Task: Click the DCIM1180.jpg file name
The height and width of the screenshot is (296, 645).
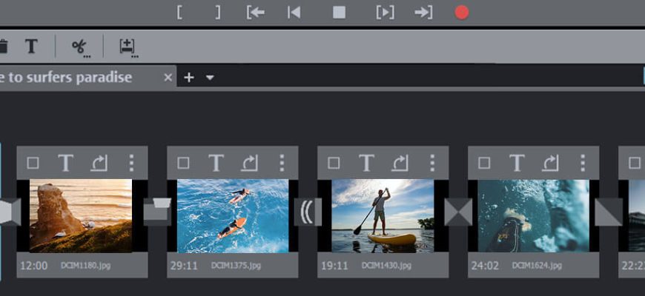Action: point(85,266)
